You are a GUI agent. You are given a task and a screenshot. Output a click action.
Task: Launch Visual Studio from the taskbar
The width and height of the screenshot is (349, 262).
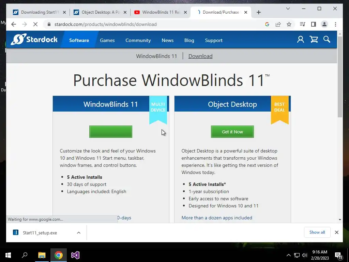[75, 255]
